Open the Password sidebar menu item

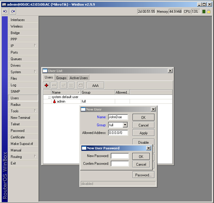(23, 131)
